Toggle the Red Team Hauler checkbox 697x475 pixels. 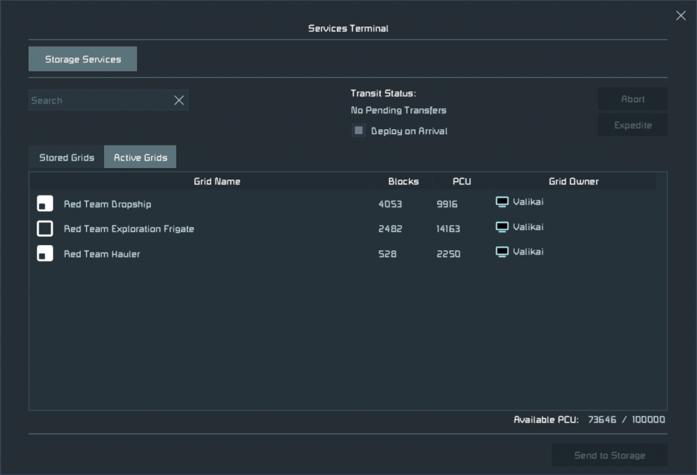[x=45, y=254]
